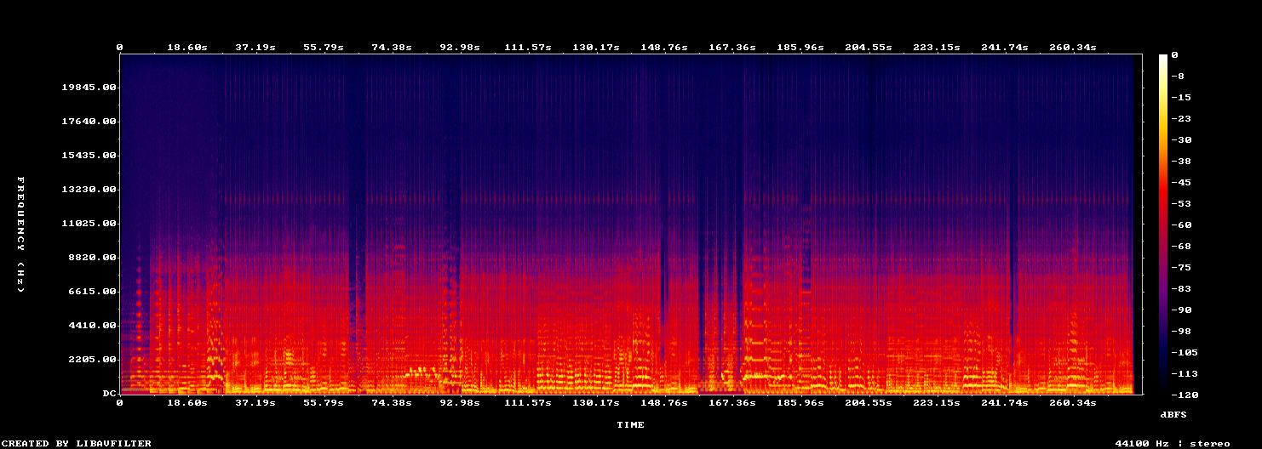Click the -113 dBFS legend value
Screen dimensions: 1262x449
coord(1184,373)
